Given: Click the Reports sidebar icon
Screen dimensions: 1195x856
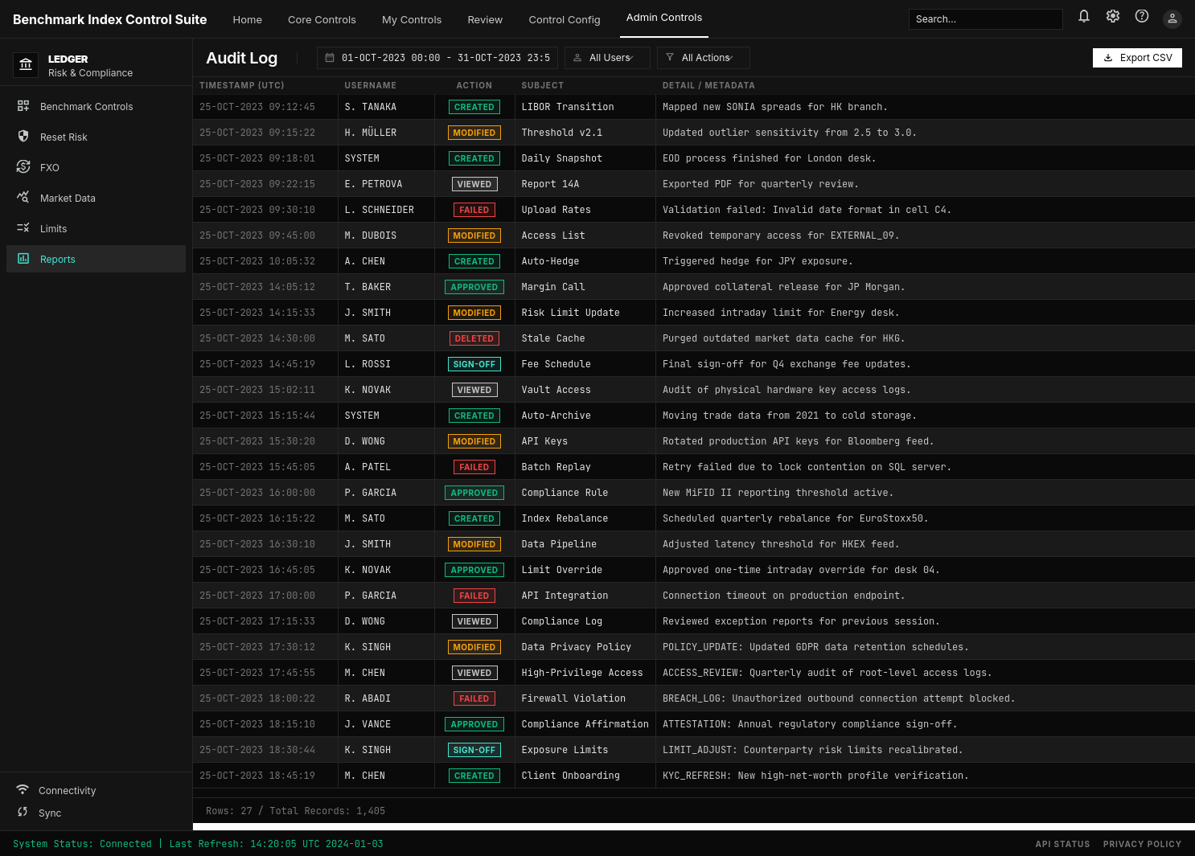Looking at the screenshot, I should pyautogui.click(x=23, y=259).
